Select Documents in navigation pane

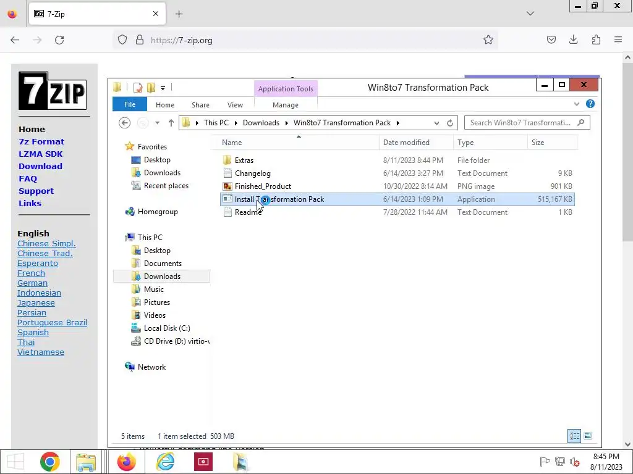(x=163, y=263)
